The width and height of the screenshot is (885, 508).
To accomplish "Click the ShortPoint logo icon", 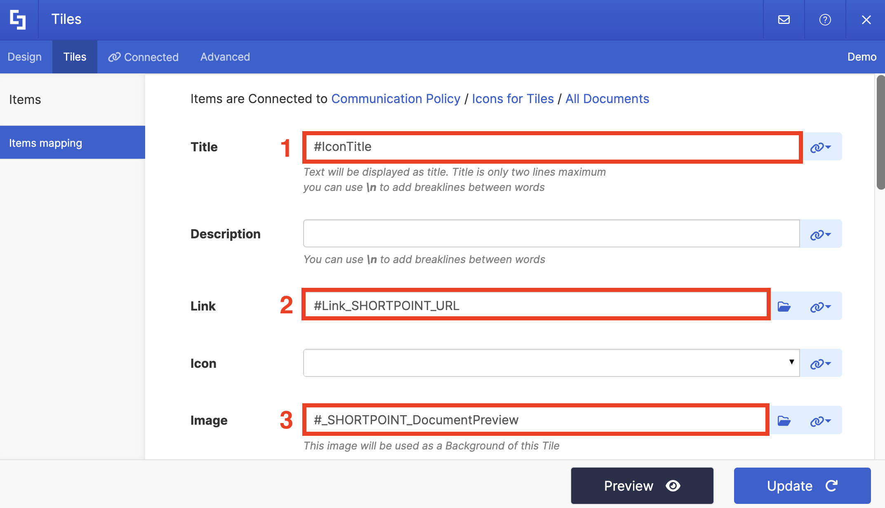I will (18, 19).
